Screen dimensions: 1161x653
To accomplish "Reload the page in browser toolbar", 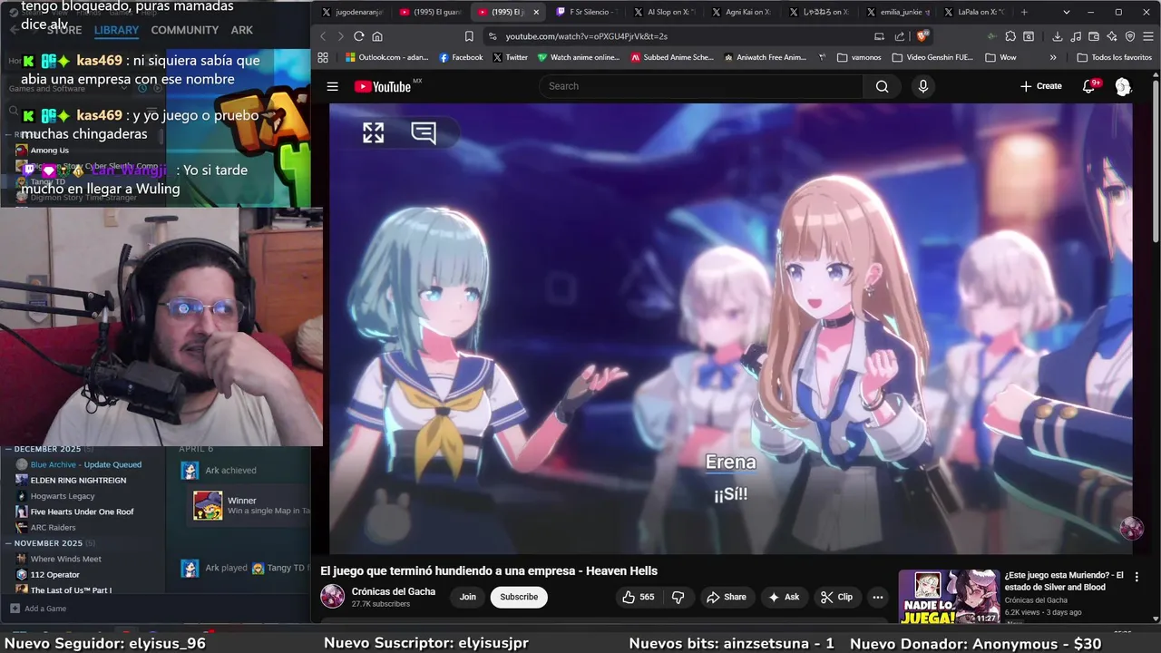I will 359,36.
